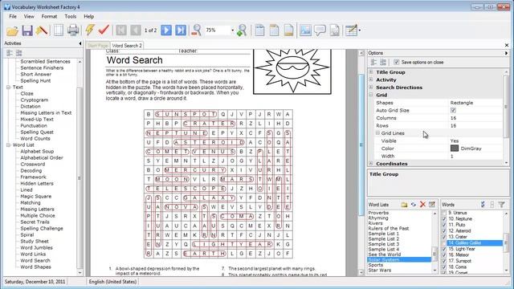514x289 pixels.
Task: Jump to last page blue arrow
Action: 181,31
